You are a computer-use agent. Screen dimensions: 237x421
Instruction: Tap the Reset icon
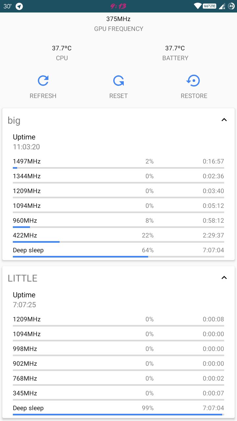118,81
